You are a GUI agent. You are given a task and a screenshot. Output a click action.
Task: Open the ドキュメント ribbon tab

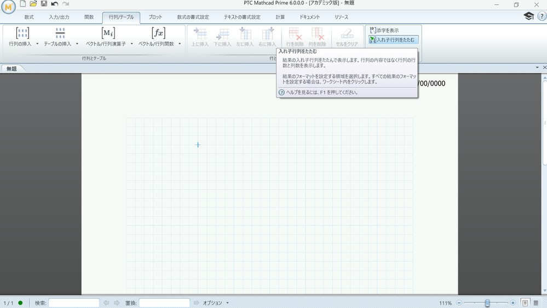(309, 17)
